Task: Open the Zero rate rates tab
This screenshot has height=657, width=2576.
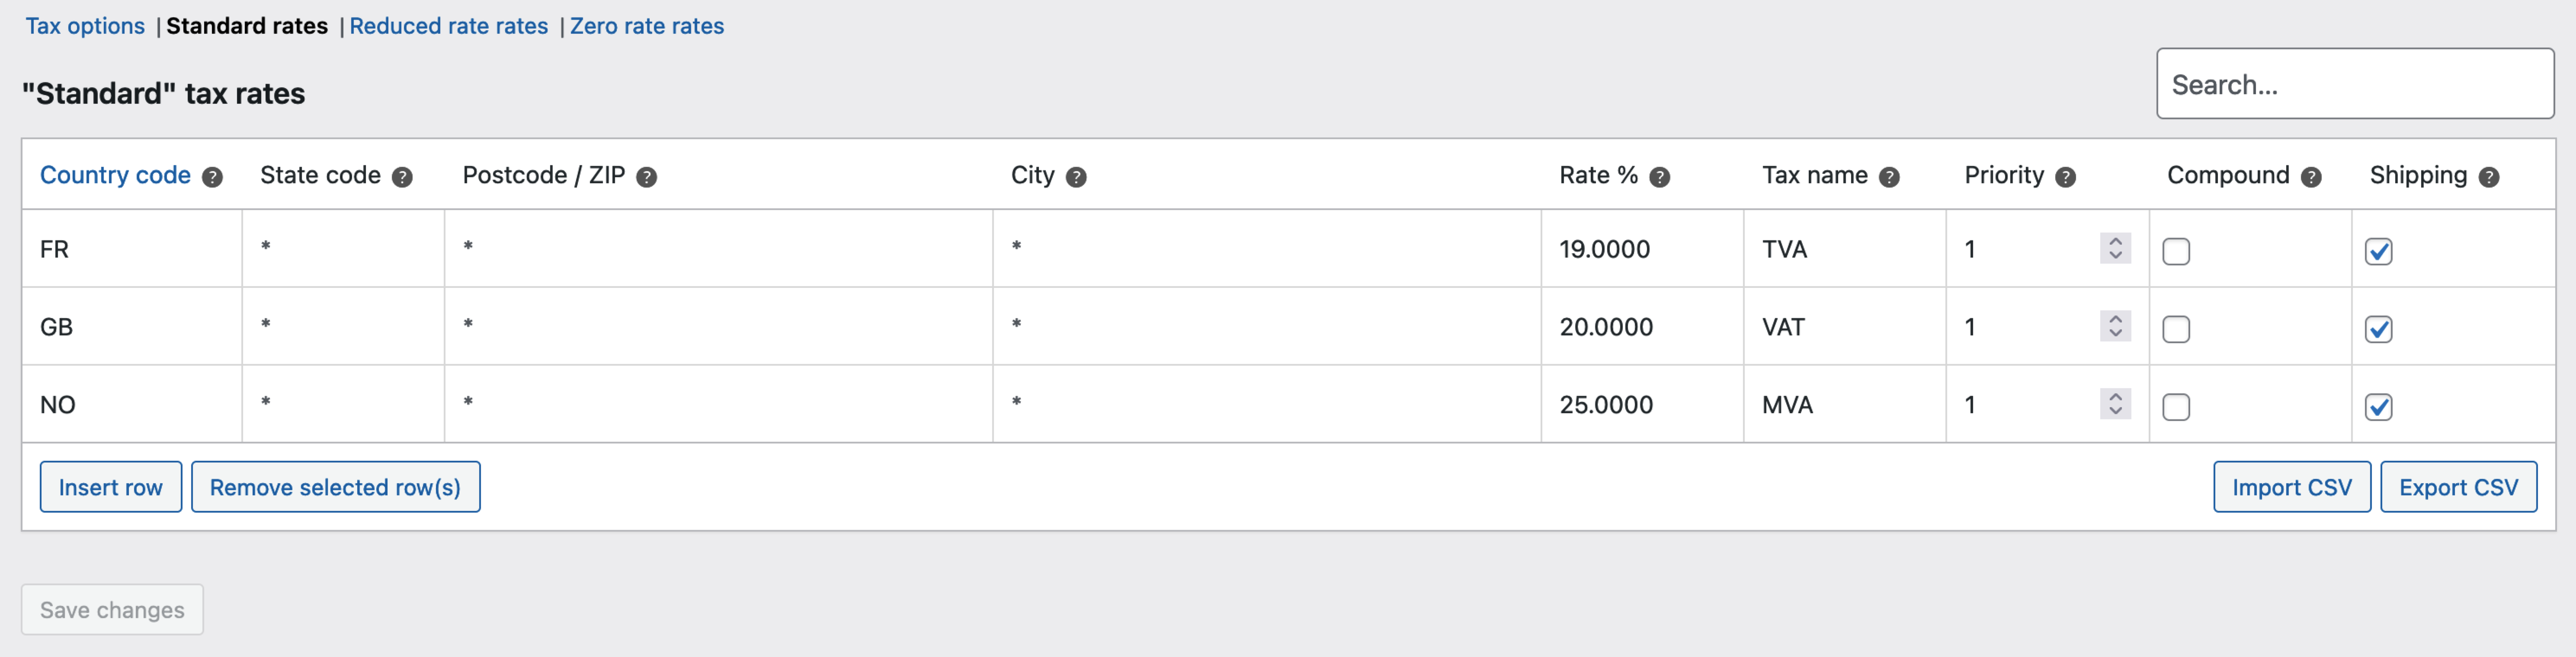Action: [647, 26]
